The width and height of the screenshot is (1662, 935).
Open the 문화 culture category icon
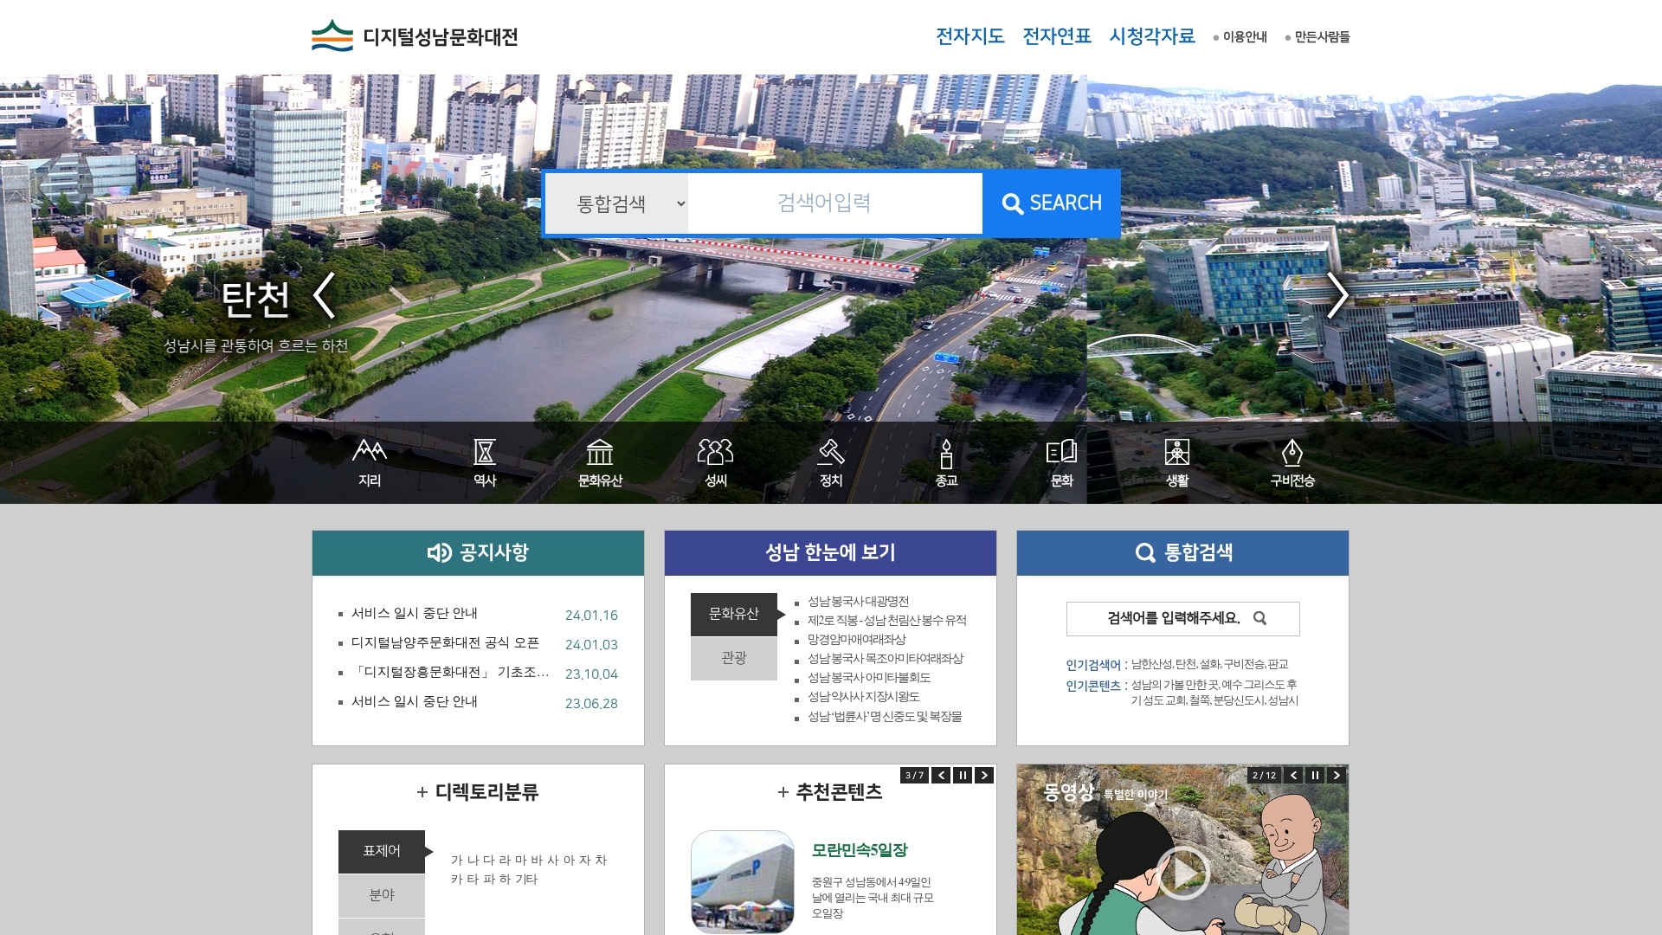coord(1062,463)
